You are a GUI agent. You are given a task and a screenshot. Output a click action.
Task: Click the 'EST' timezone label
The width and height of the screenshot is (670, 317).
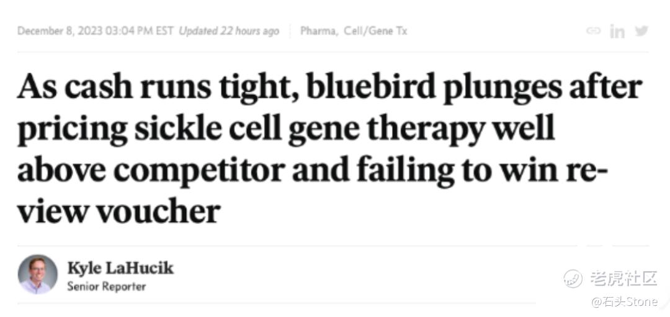tap(166, 30)
